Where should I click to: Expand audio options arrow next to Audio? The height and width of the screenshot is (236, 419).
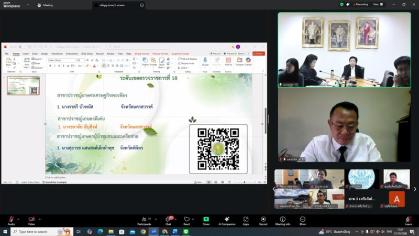18,219
